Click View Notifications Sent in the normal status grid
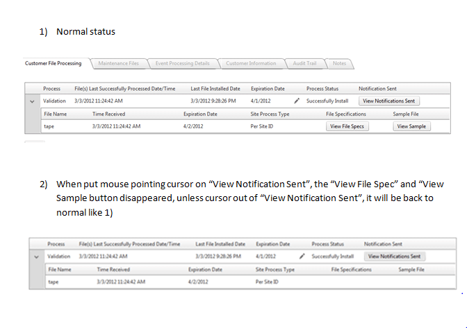467x328 pixels. click(x=389, y=101)
